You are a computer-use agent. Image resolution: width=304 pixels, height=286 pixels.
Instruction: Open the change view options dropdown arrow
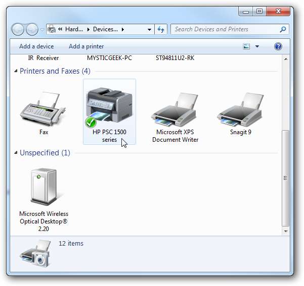257,46
